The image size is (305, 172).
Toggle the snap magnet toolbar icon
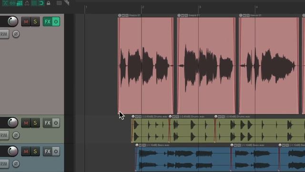pyautogui.click(x=41, y=3)
